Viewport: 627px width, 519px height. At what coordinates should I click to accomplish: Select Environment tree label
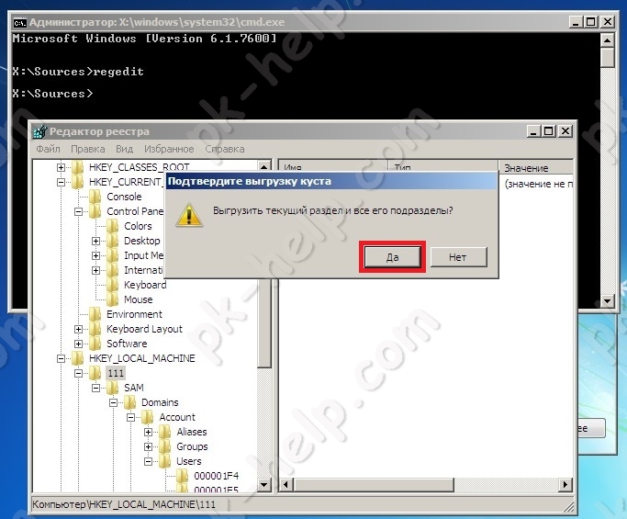pos(134,314)
